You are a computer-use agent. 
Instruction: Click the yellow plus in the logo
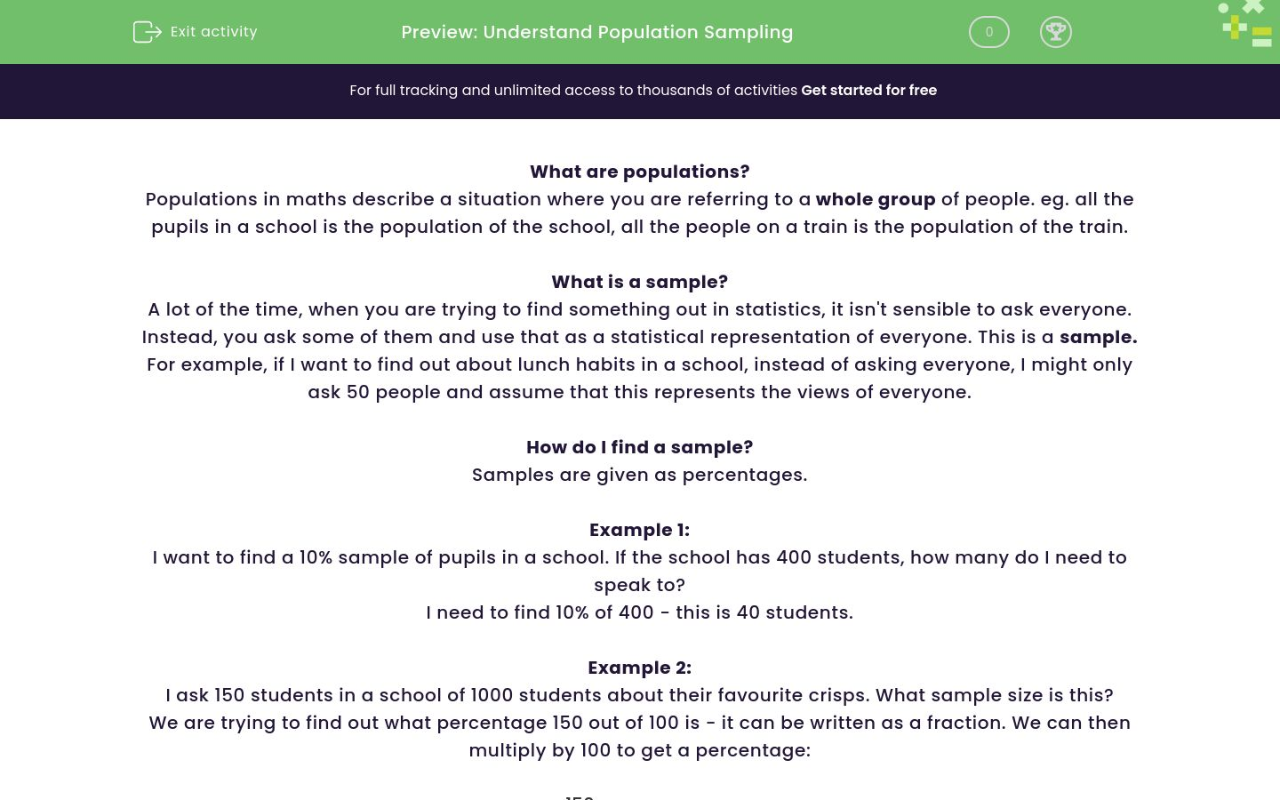[1235, 28]
